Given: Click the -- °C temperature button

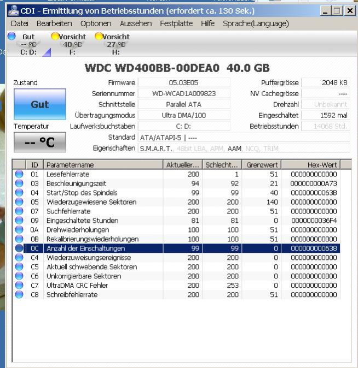Looking at the screenshot, I should click(40, 142).
